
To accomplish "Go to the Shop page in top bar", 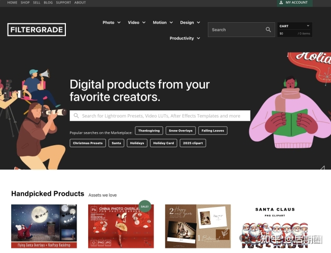I will [x=25, y=3].
